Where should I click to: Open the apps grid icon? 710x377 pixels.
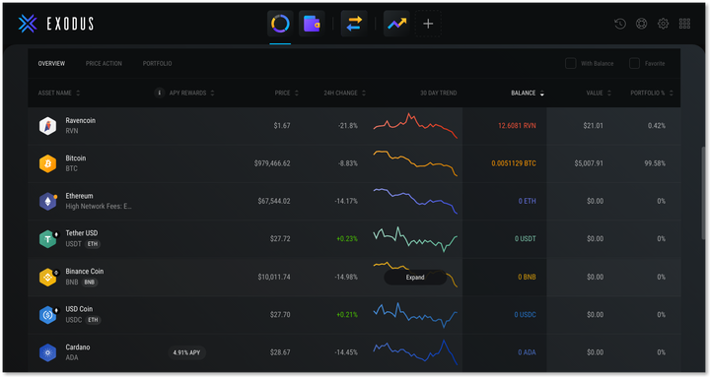click(x=684, y=24)
